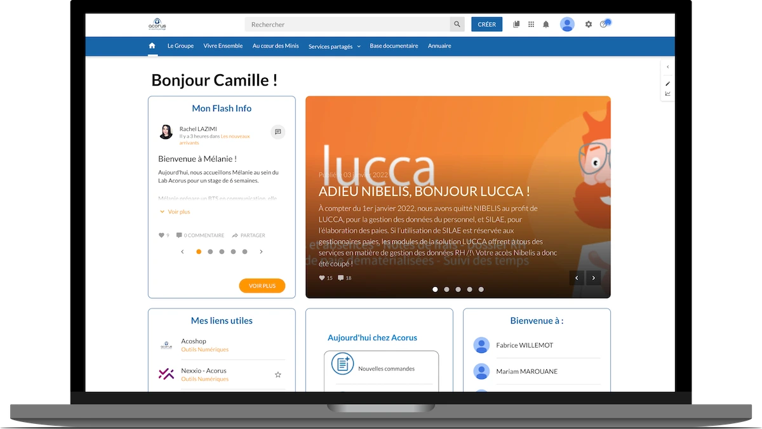Open Rachel LAZIMI profile name
The image size is (762, 429).
(198, 129)
